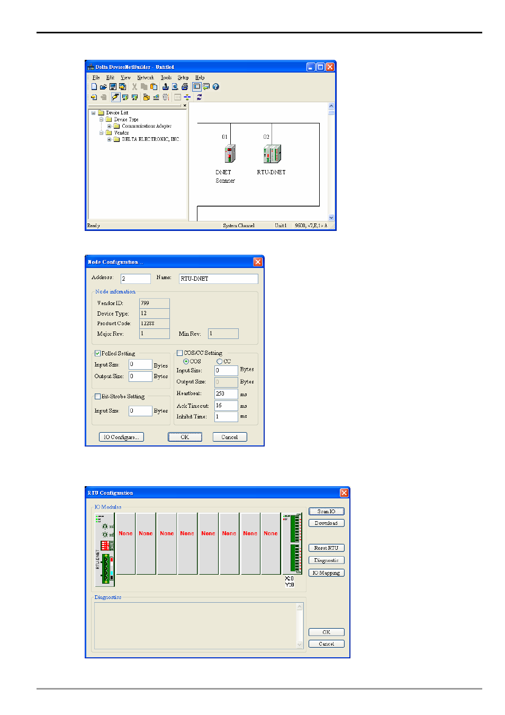Collapse the Device List tree root
505x715 pixels.
pyautogui.click(x=93, y=113)
